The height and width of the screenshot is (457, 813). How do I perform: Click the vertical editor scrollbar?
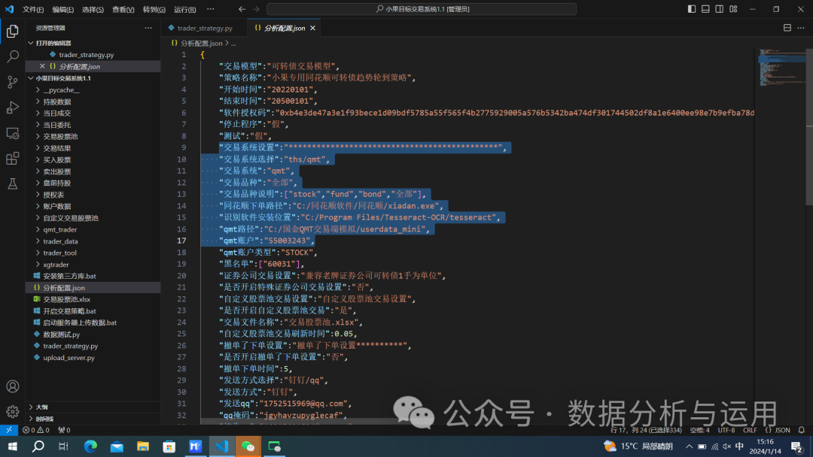809,126
